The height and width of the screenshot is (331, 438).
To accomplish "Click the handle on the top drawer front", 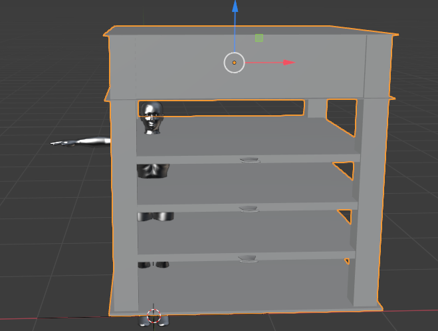I will [x=249, y=160].
